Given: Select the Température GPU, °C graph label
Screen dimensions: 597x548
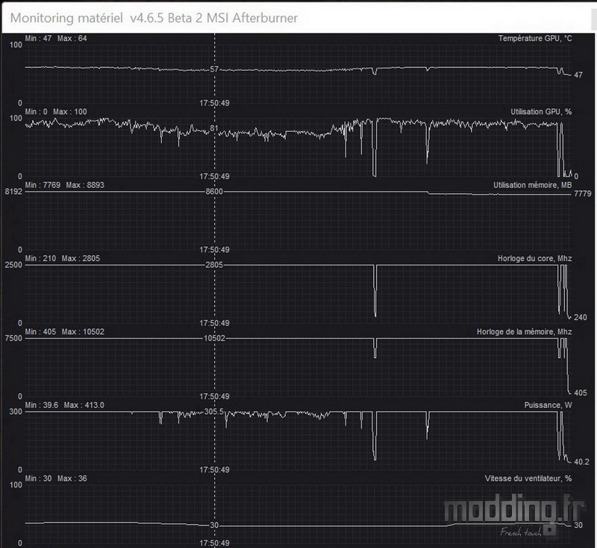Looking at the screenshot, I should (x=535, y=39).
